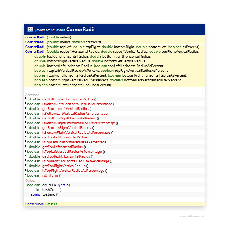
Task: Select the hashCode method
Action: point(50,190)
